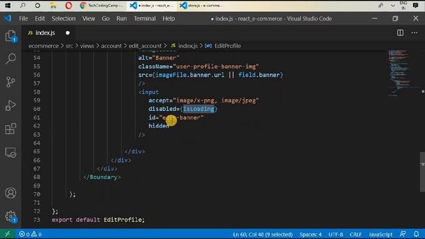425x239 pixels.
Task: Click export default EditProfile on line 73
Action: pyautogui.click(x=98, y=220)
